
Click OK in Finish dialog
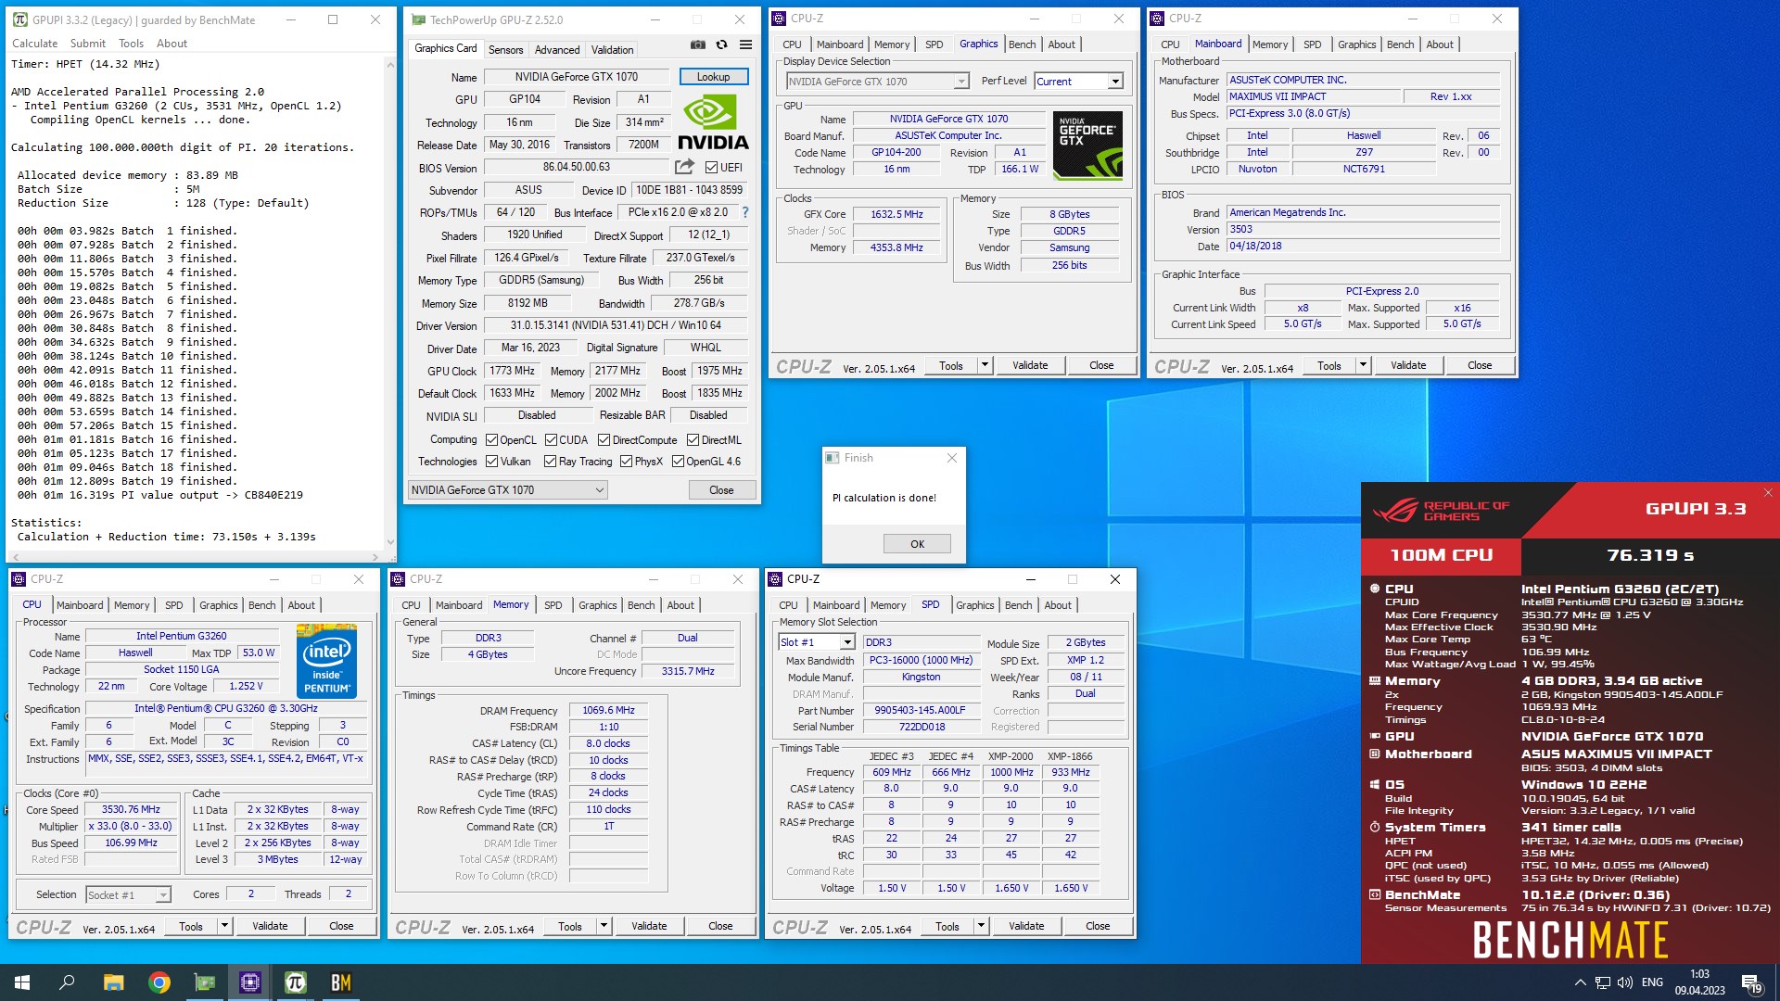coord(917,544)
